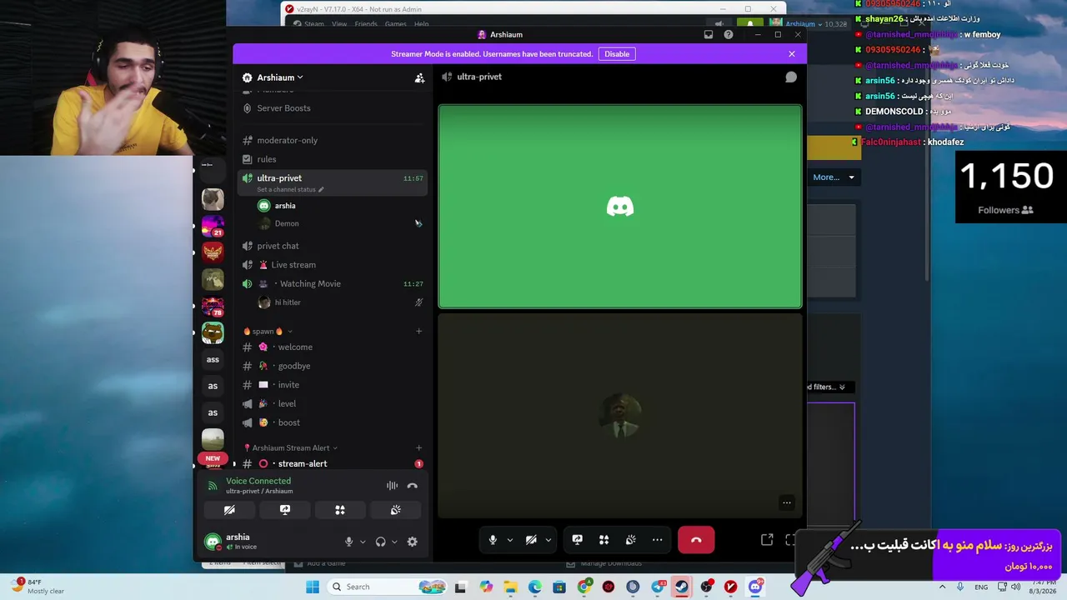This screenshot has width=1067, height=600.
Task: Open input device options in user panel
Action: click(363, 542)
